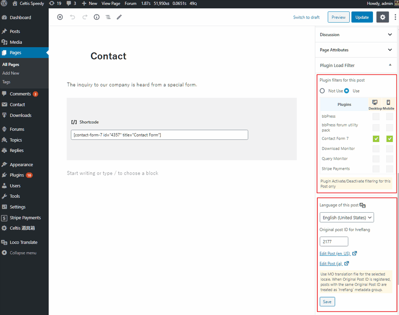Enable bbPress mobile checkbox

pyautogui.click(x=389, y=116)
